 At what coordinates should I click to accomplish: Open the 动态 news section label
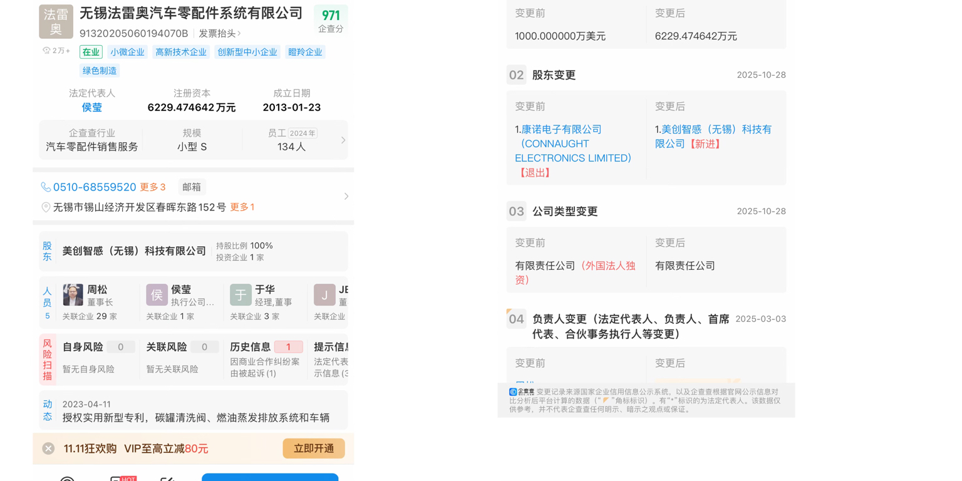pyautogui.click(x=47, y=410)
